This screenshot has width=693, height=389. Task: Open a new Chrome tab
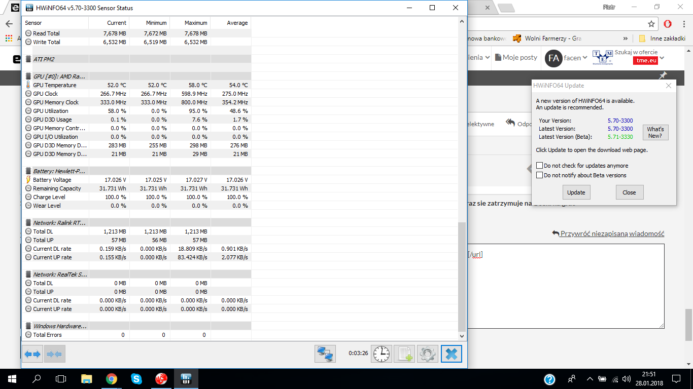(x=506, y=8)
